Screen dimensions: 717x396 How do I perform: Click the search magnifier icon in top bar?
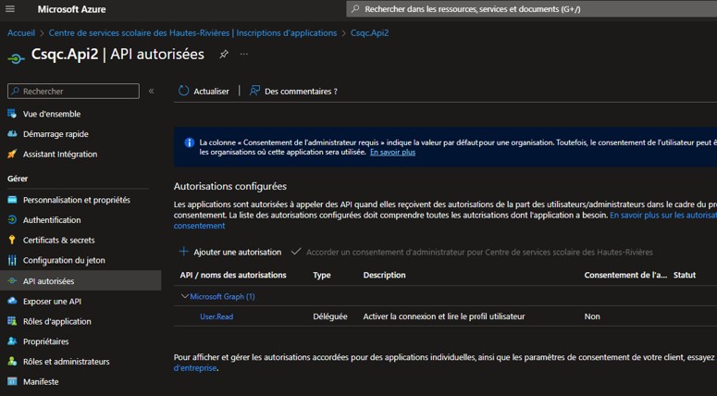[355, 9]
